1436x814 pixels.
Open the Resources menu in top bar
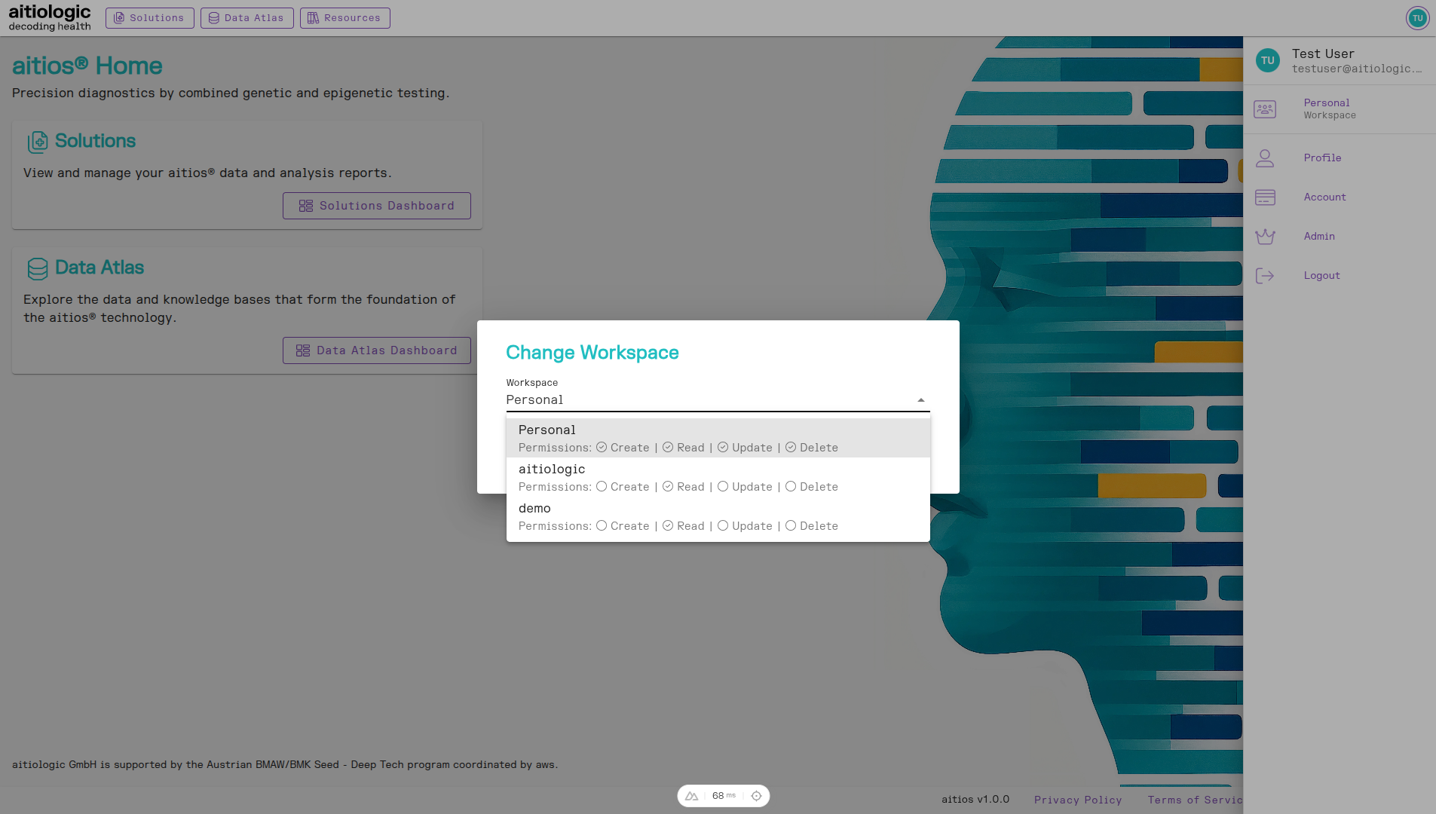tap(344, 18)
